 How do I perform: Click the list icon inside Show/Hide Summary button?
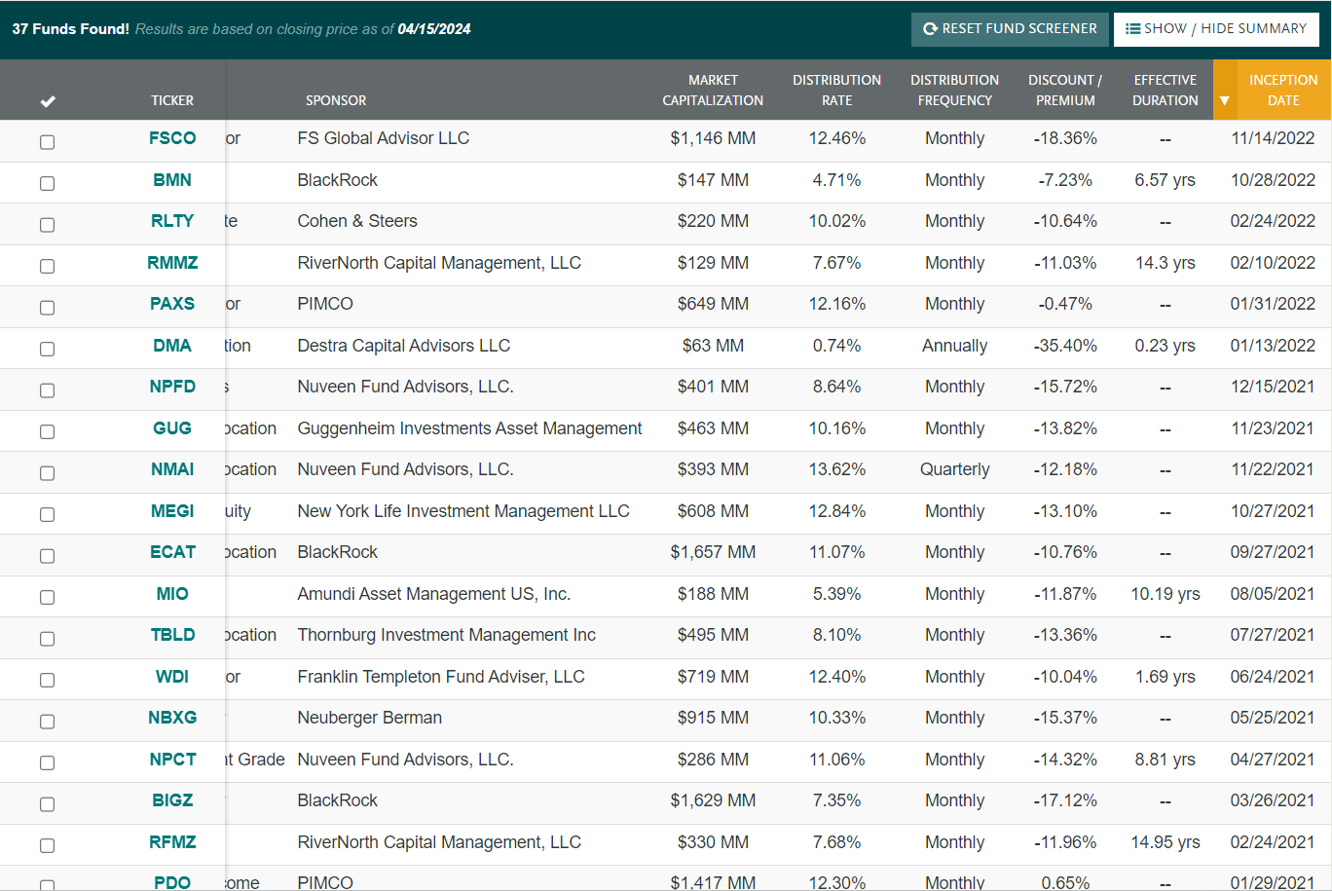pyautogui.click(x=1131, y=28)
